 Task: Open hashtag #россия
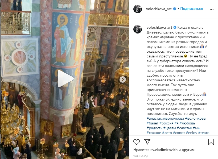(x=166, y=123)
